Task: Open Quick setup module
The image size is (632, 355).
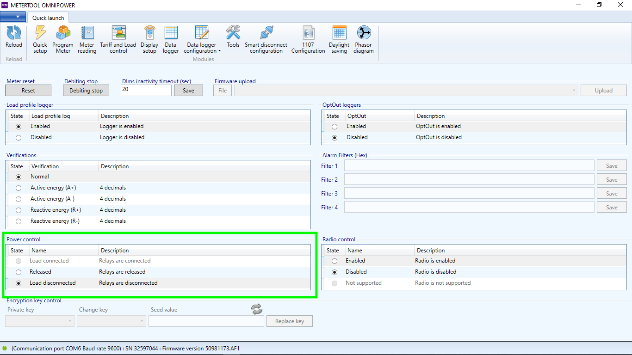Action: [x=40, y=40]
